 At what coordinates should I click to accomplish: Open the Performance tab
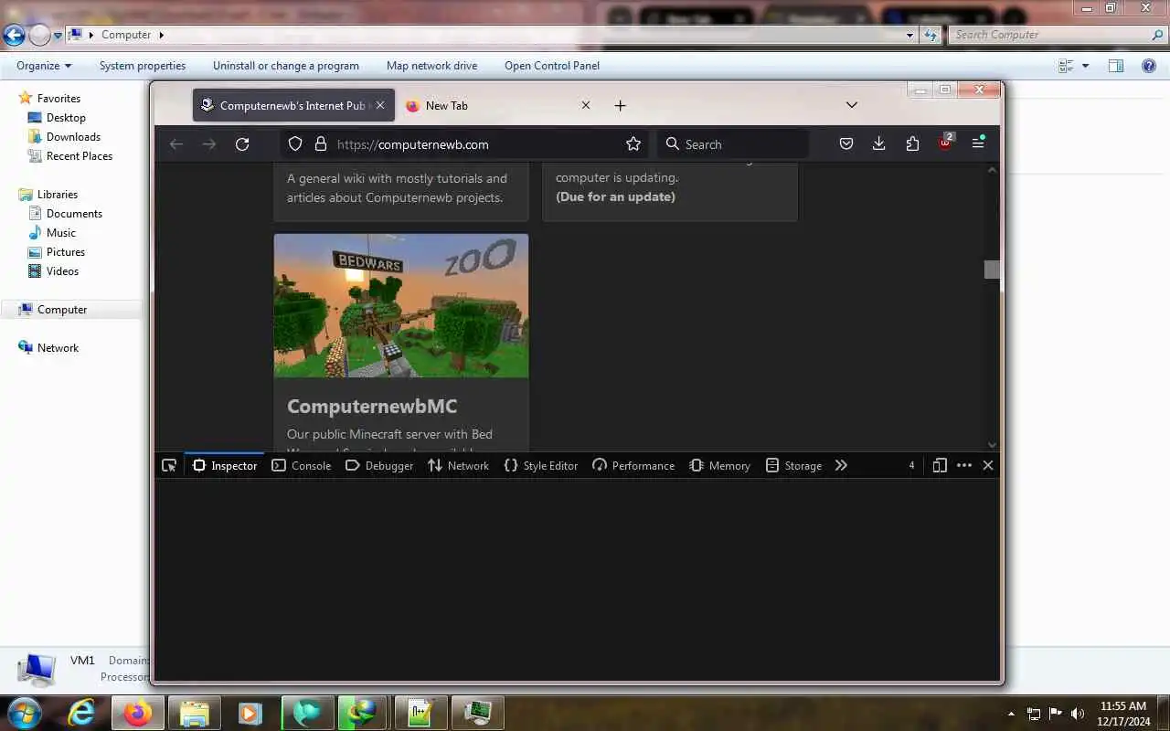[633, 465]
